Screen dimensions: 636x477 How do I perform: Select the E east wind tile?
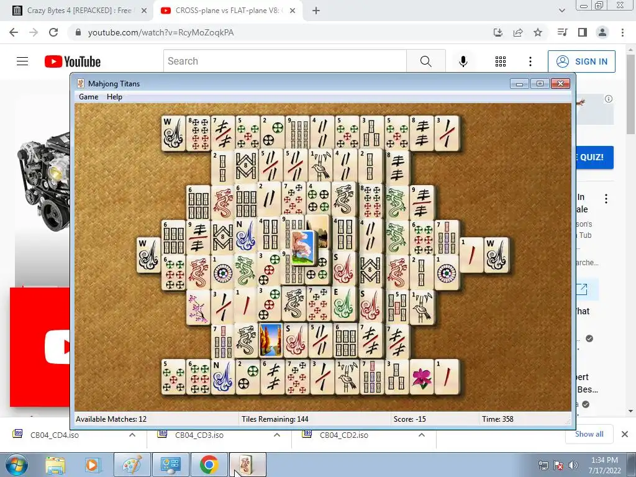coord(344,304)
